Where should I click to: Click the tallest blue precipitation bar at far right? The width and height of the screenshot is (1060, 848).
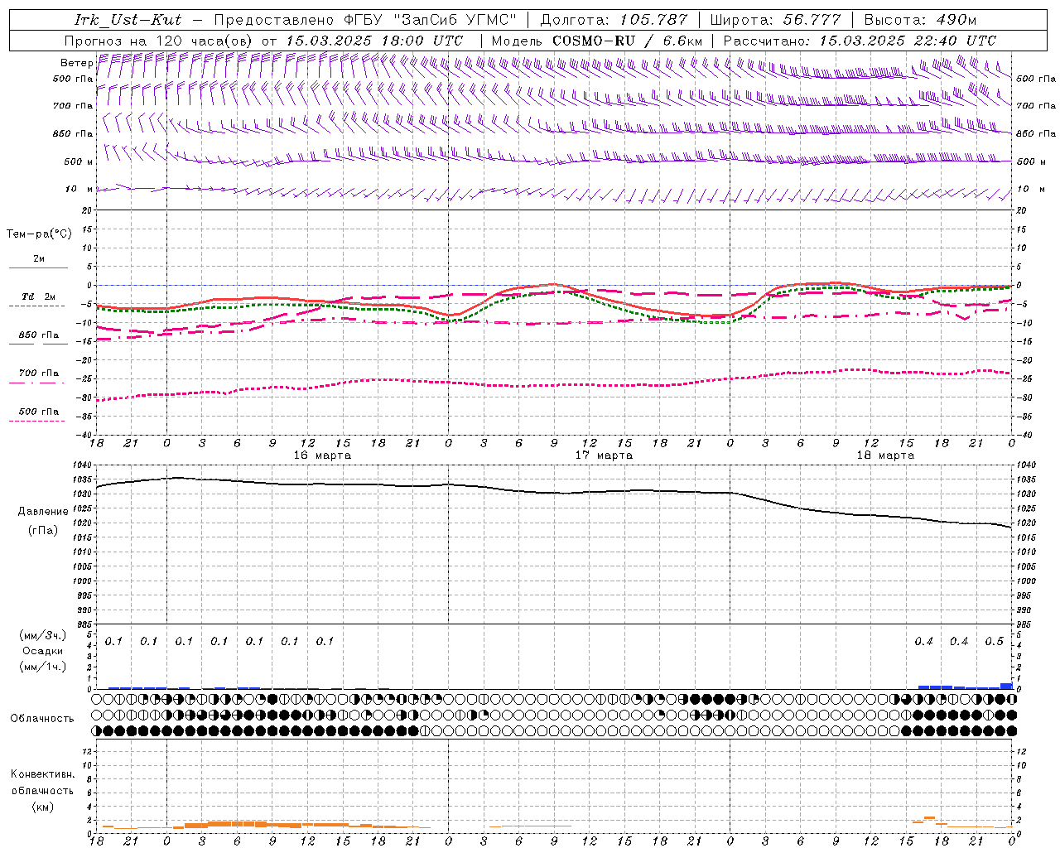click(x=1006, y=686)
